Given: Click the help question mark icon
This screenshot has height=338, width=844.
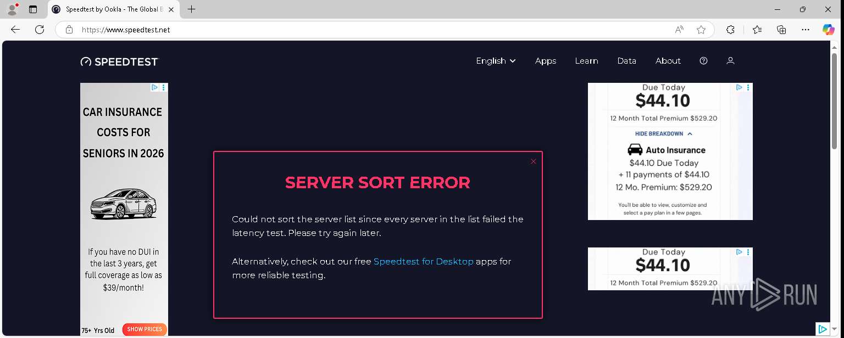Looking at the screenshot, I should pyautogui.click(x=703, y=61).
